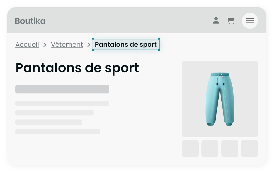Go to the Accueil breadcrumb link

coord(27,45)
